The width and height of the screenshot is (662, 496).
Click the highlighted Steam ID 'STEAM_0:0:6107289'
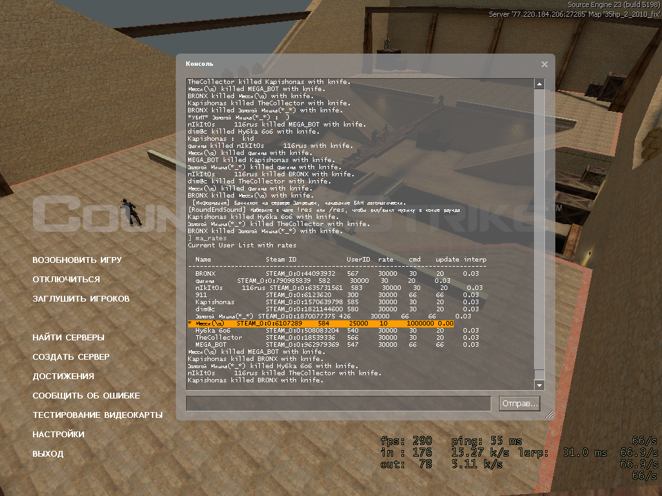(x=270, y=323)
